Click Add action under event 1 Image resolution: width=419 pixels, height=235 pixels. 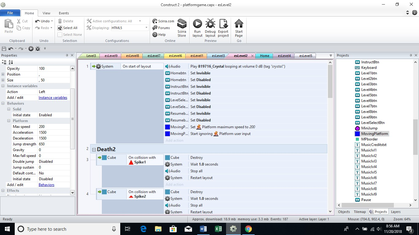pyautogui.click(x=175, y=140)
